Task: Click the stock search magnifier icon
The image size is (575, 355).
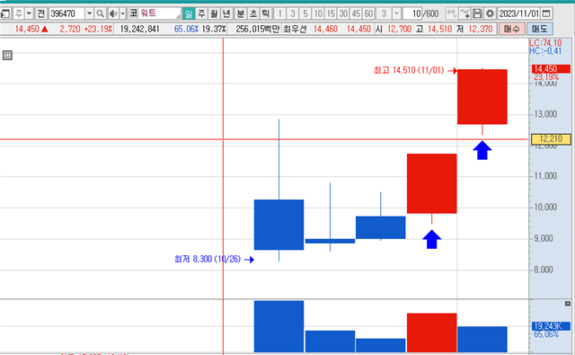Action: point(100,14)
